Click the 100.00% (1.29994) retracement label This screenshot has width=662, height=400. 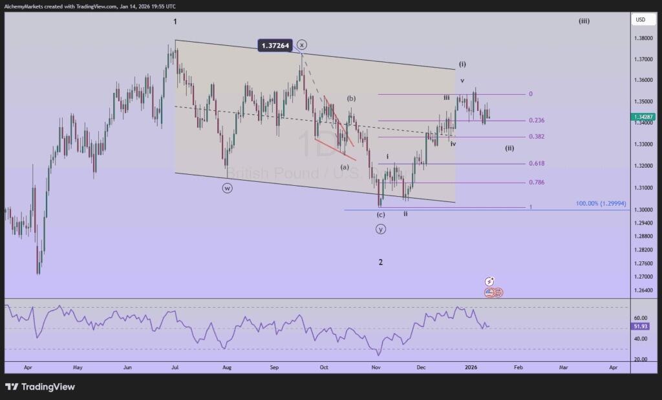[600, 203]
